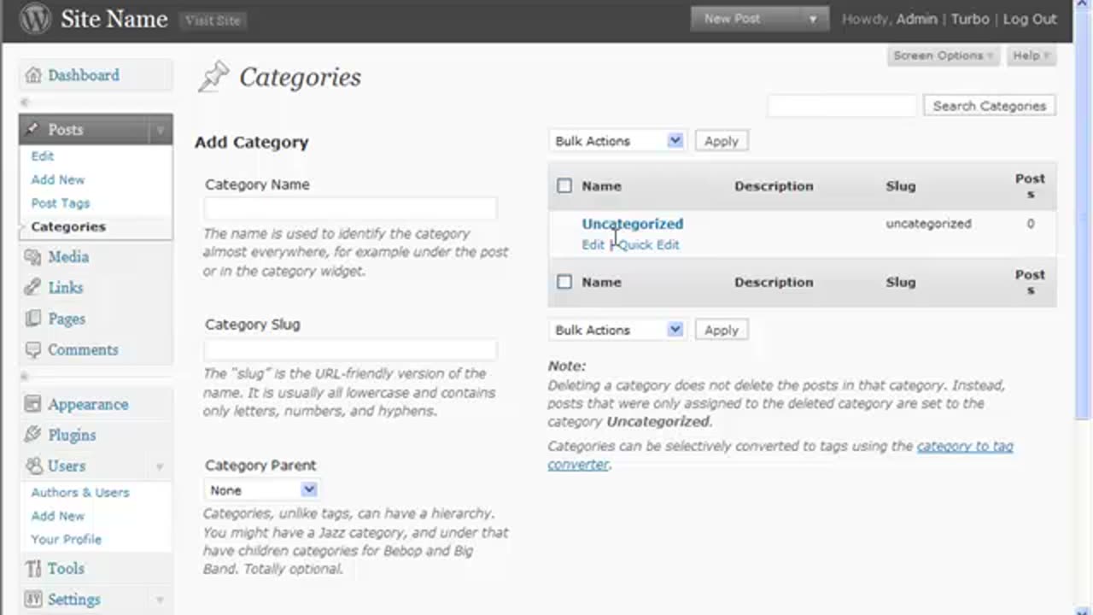
Task: Open Your Profile submenu item
Action: tap(67, 539)
